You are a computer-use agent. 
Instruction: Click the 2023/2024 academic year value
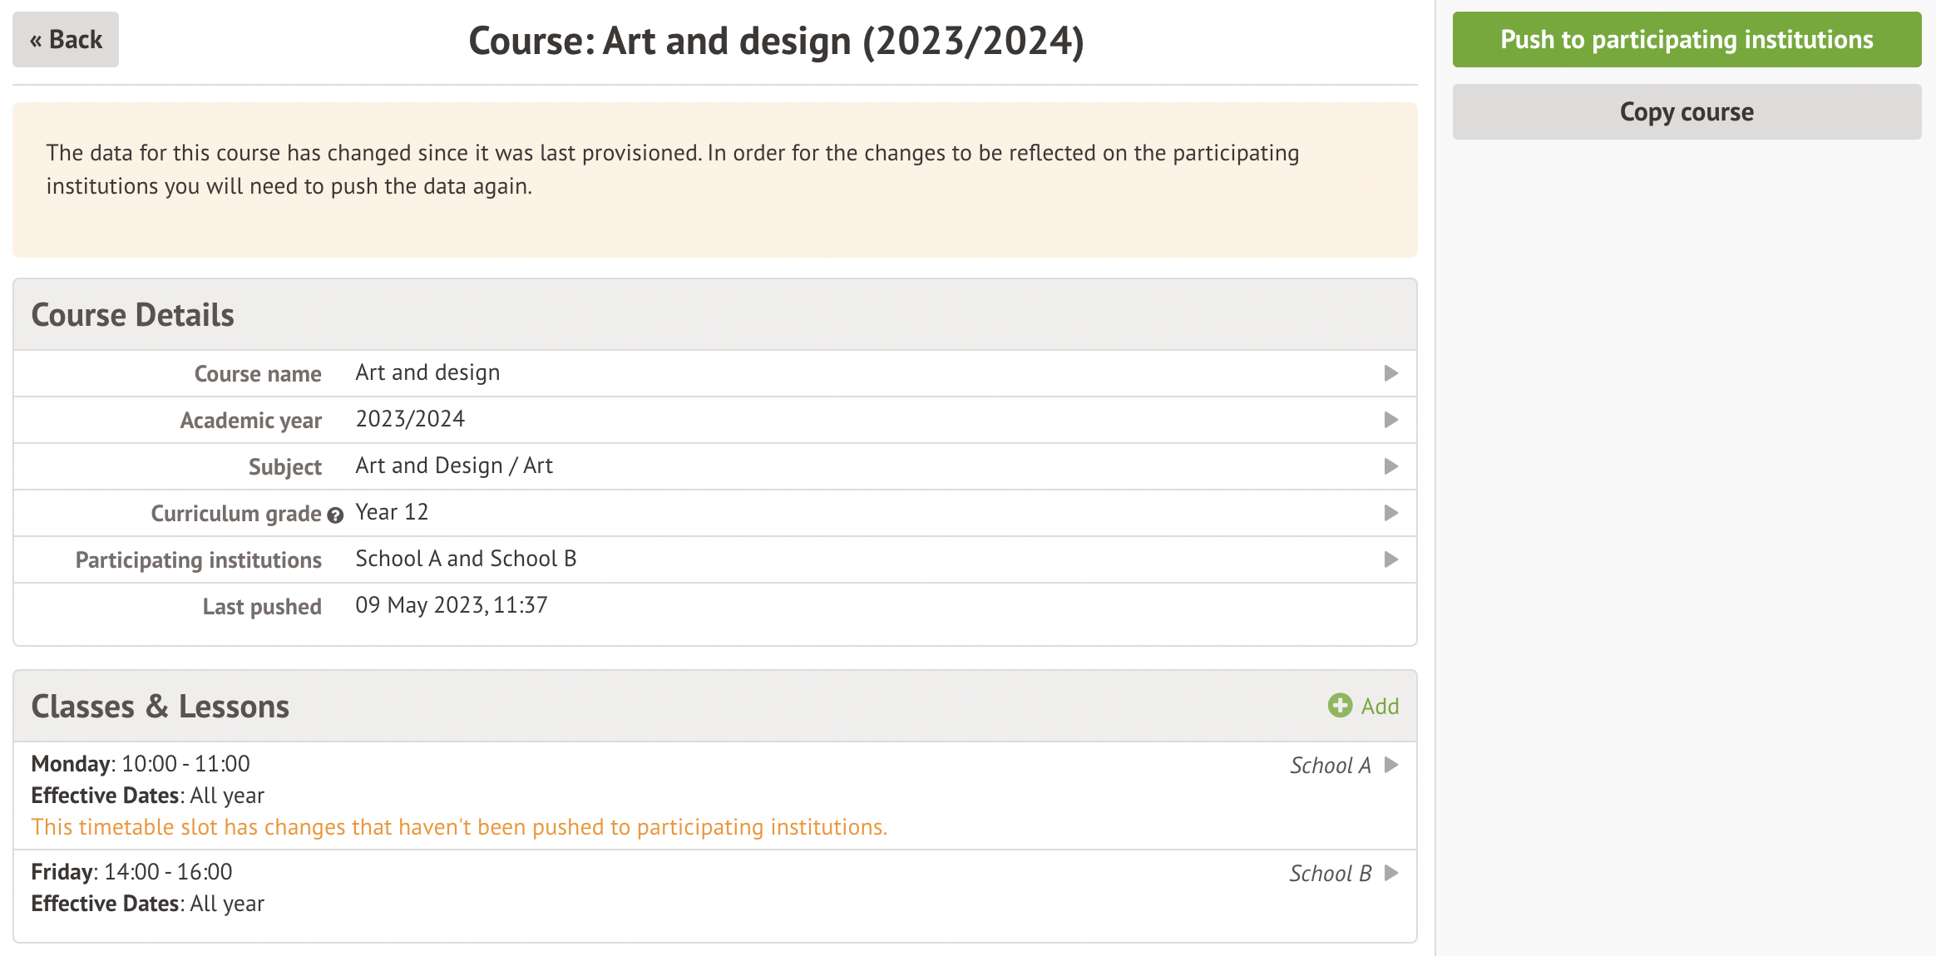pyautogui.click(x=410, y=419)
